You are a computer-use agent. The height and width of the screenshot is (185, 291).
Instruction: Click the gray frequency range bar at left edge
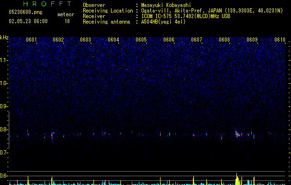9,130
